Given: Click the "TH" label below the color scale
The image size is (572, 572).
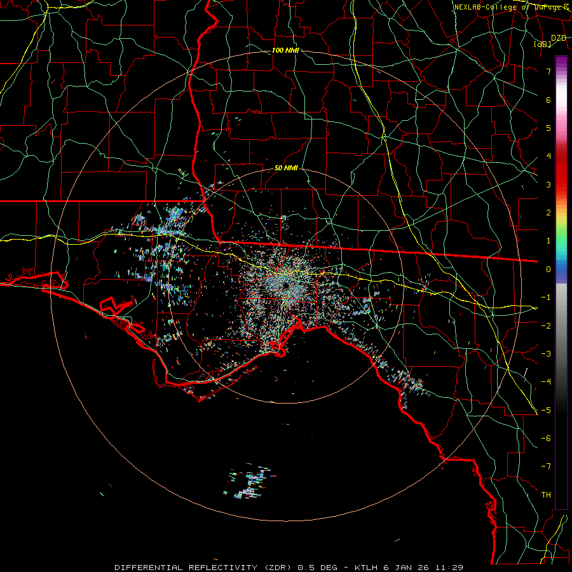Looking at the screenshot, I should 546,495.
